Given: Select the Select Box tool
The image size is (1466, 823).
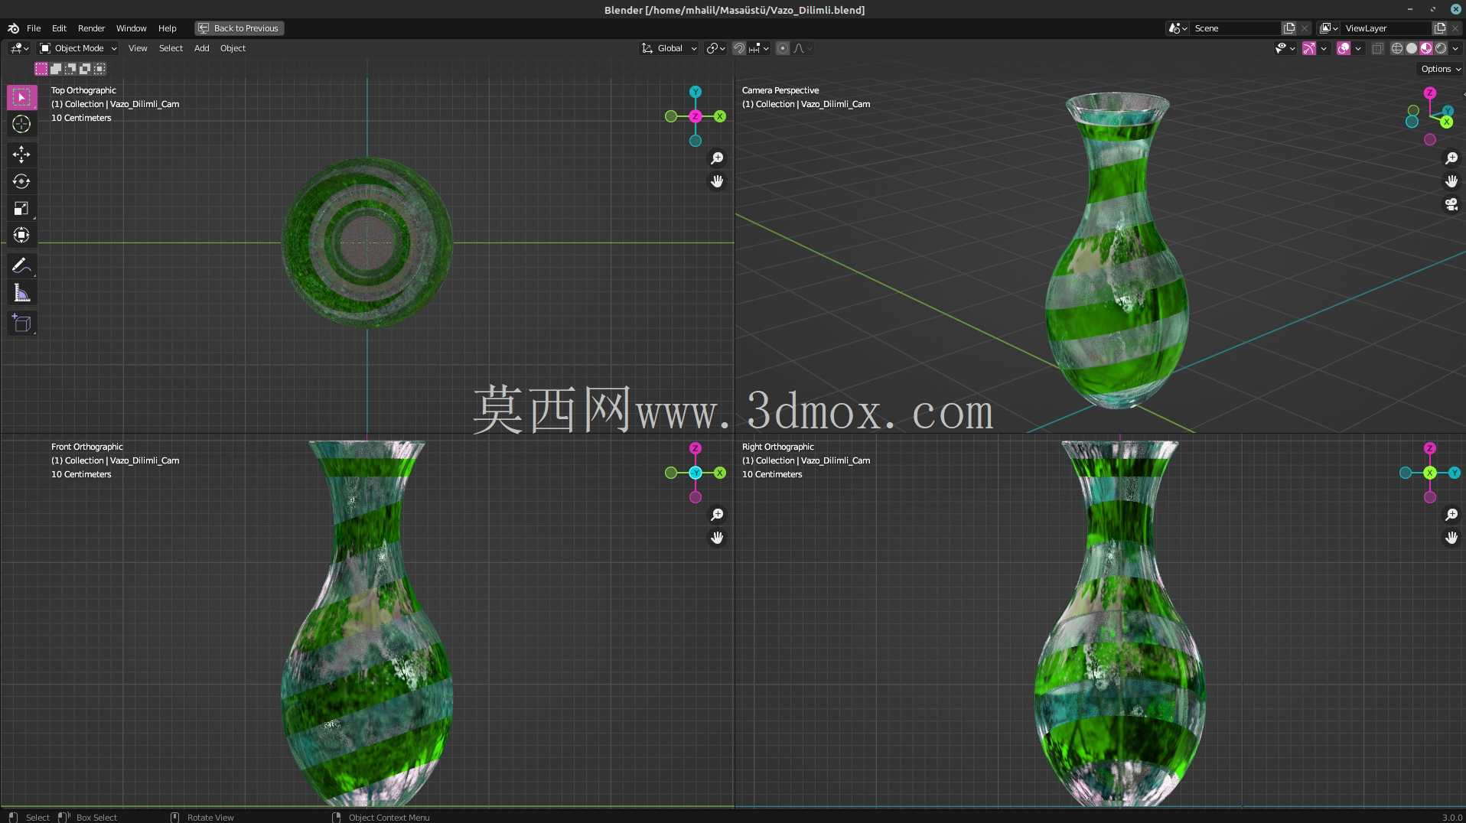Looking at the screenshot, I should click(x=21, y=97).
